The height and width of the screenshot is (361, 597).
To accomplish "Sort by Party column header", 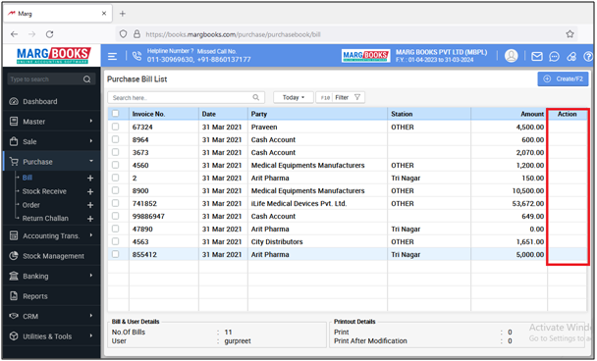I will click(x=259, y=114).
